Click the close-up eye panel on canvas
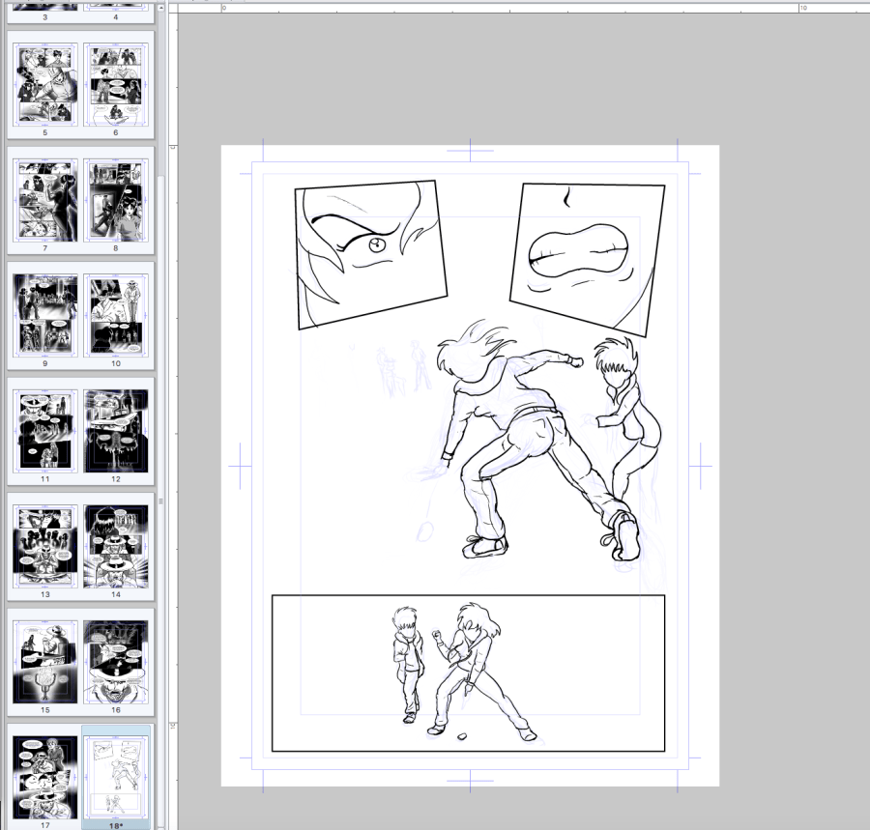This screenshot has height=830, width=870. pos(370,253)
